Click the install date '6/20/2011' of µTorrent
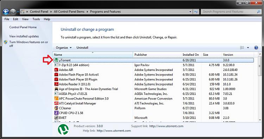 [189, 60]
